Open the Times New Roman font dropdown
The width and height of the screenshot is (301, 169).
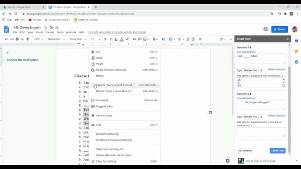78,39
